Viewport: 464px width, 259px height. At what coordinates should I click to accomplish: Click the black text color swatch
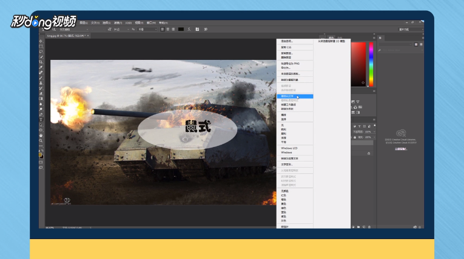tap(181, 29)
